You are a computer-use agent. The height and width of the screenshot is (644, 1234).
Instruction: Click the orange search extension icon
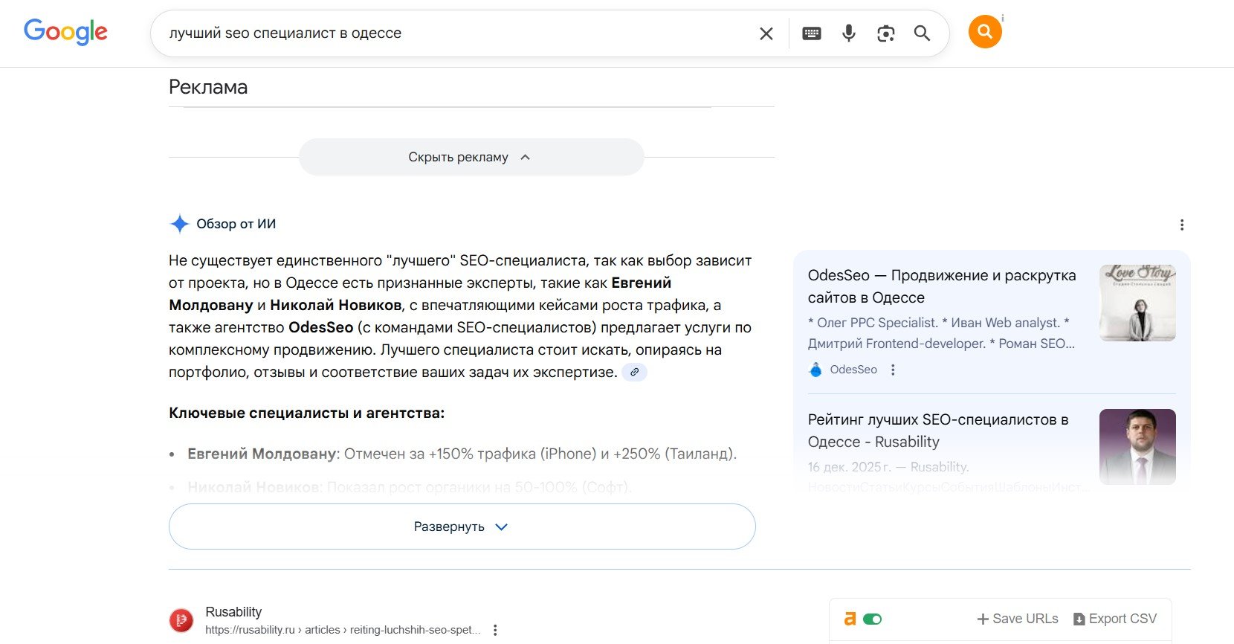pyautogui.click(x=984, y=32)
